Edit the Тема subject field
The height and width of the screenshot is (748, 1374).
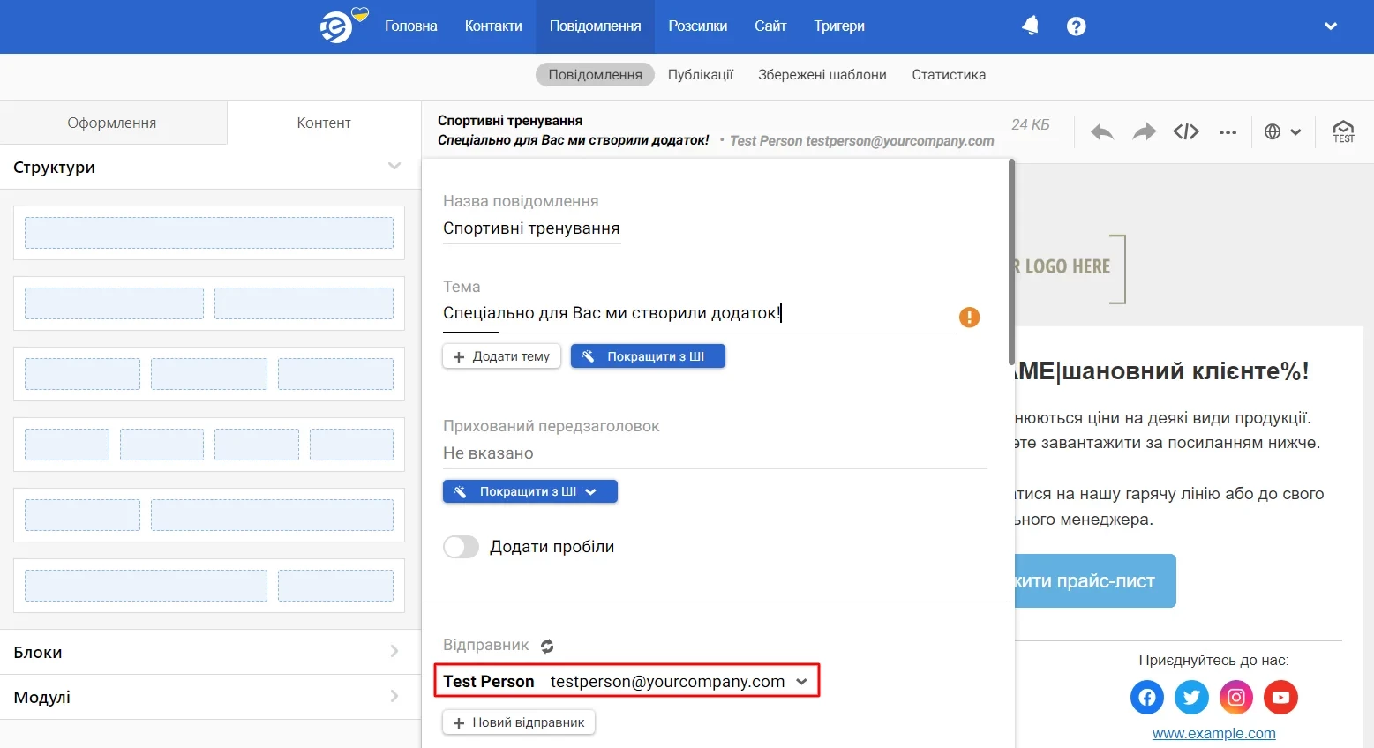[697, 314]
